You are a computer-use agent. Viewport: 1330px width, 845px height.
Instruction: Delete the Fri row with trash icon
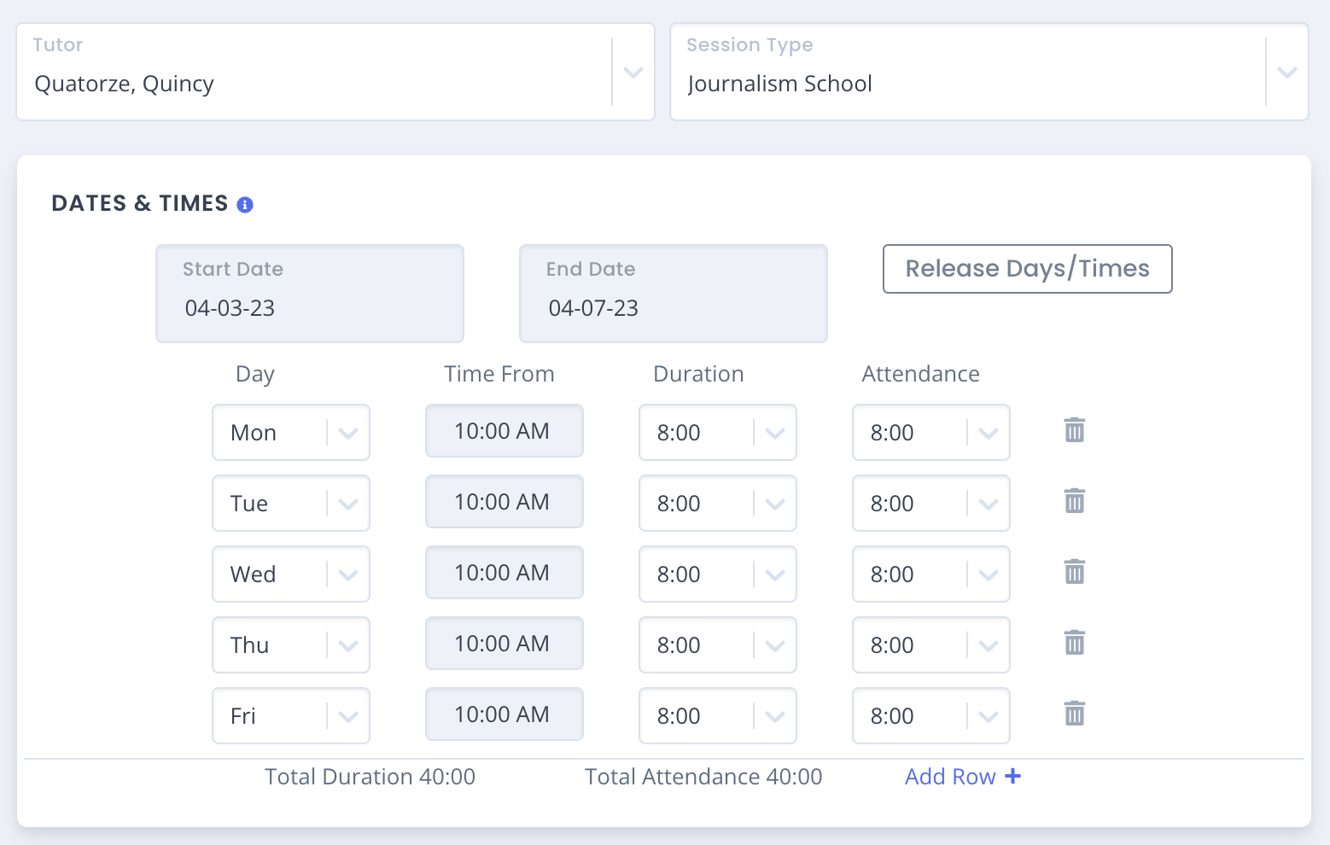(1075, 714)
